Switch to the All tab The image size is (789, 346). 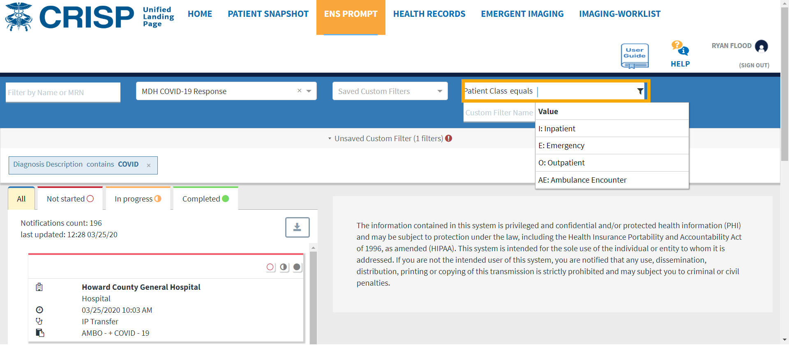point(21,199)
